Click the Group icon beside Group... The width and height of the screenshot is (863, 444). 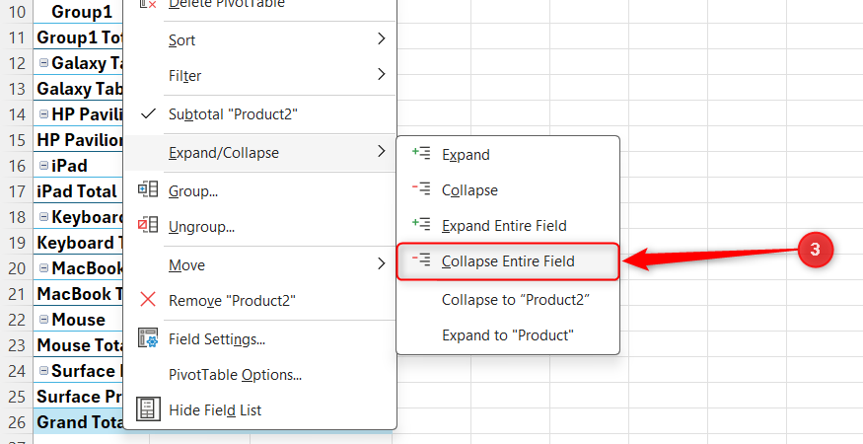pos(148,190)
